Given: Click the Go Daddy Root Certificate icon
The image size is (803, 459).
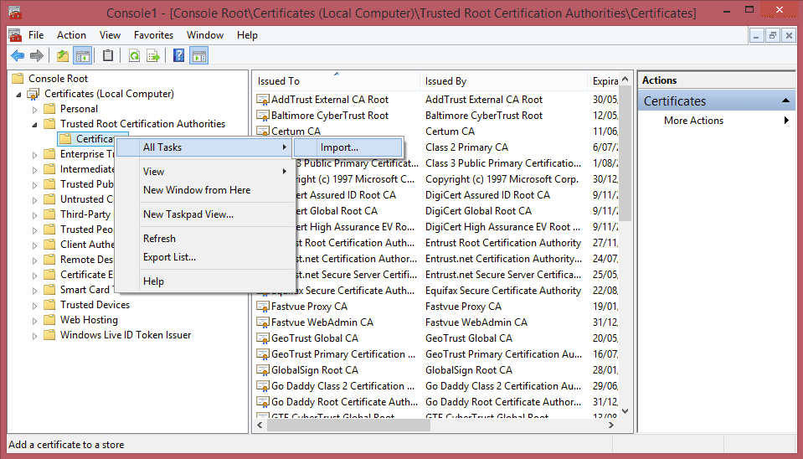Looking at the screenshot, I should click(263, 402).
